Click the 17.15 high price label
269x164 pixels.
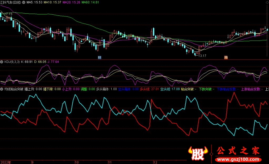click(x=8, y=14)
